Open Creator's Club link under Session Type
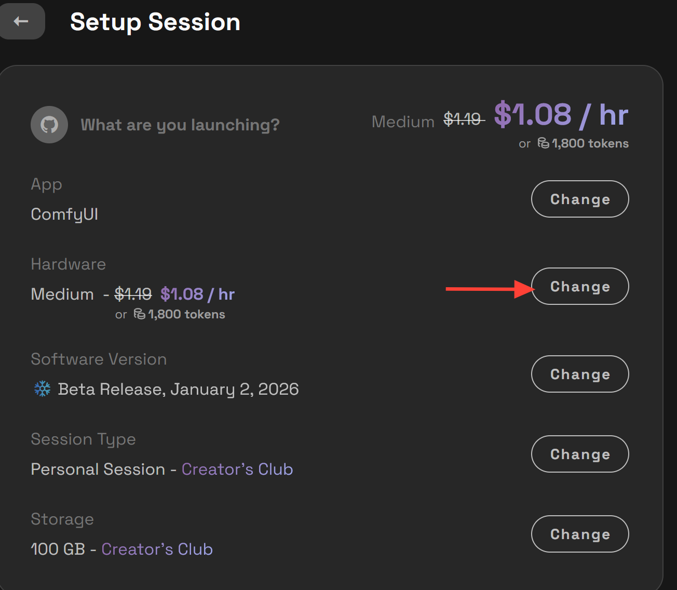This screenshot has width=677, height=590. tap(237, 469)
